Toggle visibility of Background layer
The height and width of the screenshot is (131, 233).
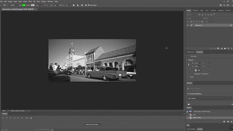click(x=188, y=25)
